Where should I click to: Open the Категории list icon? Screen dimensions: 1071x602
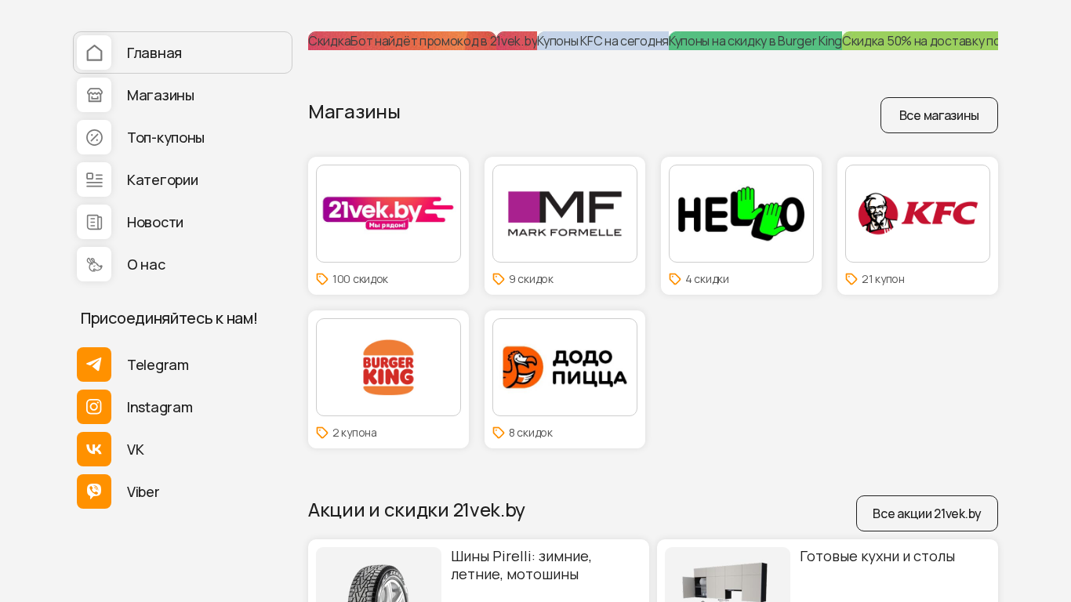(x=94, y=180)
